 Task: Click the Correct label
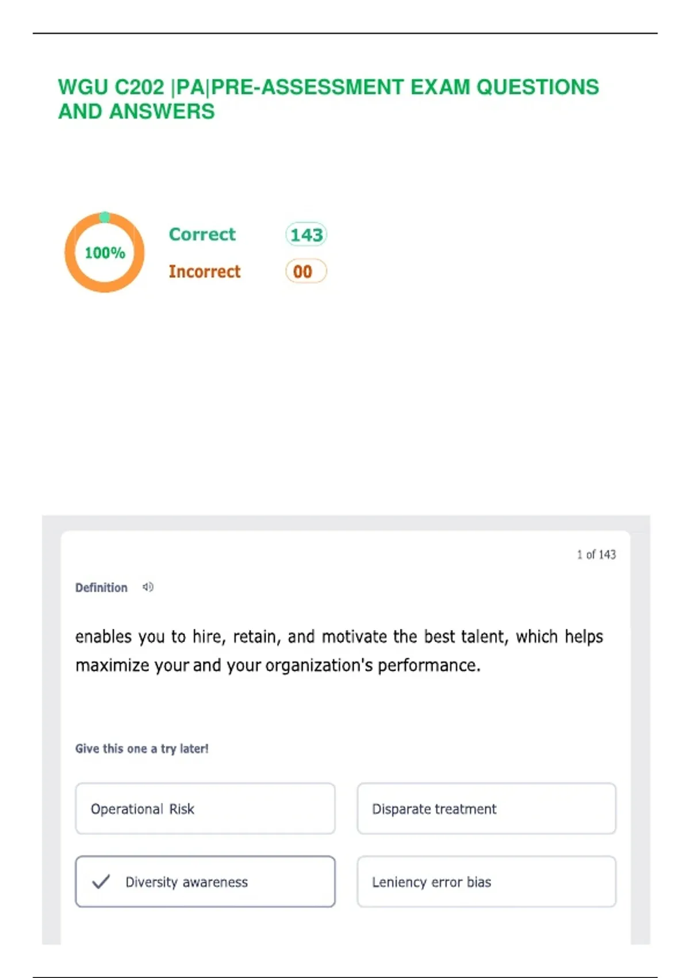[x=202, y=234]
